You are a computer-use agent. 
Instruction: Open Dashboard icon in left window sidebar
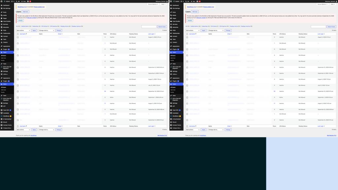tap(2, 5)
